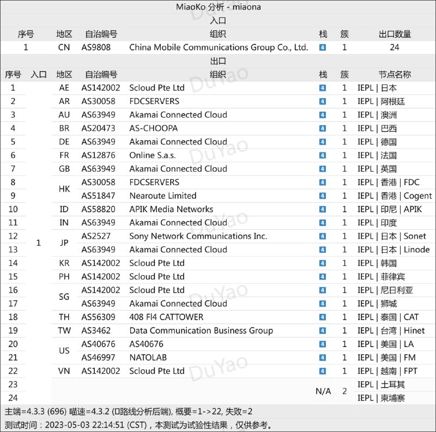This screenshot has height=432, width=436.
Task: Click the footer line starting "主端=4.3.3 (696)"
Action: (129, 411)
